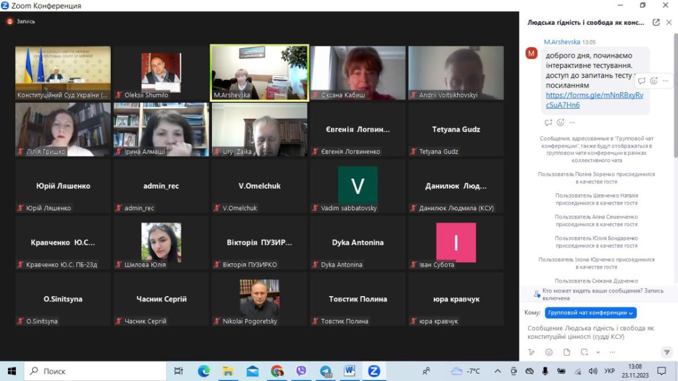Click the chat panel vertical scrollbar
This screenshot has height=381, width=678.
point(675,96)
